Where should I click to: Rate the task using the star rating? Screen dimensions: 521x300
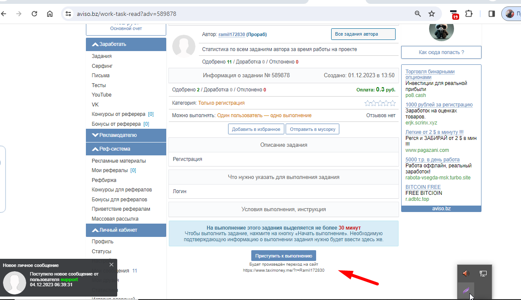click(380, 103)
